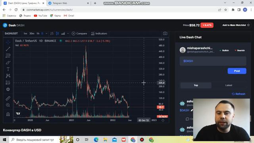Image resolution: width=254 pixels, height=143 pixels.
Task: Select the Dash CoinMarketCap browser tab
Action: (24, 3)
